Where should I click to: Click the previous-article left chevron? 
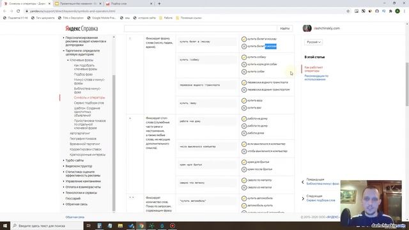(303, 182)
